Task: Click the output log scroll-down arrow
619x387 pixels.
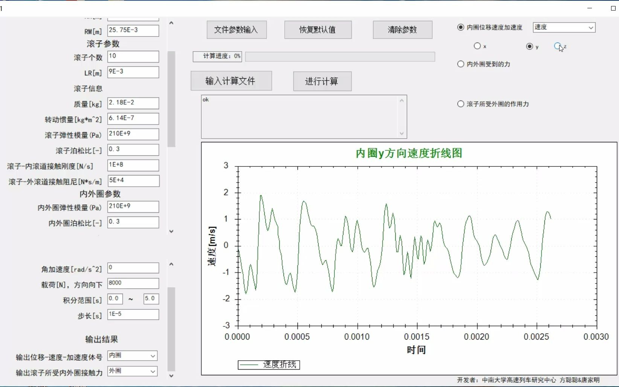Action: pos(402,133)
